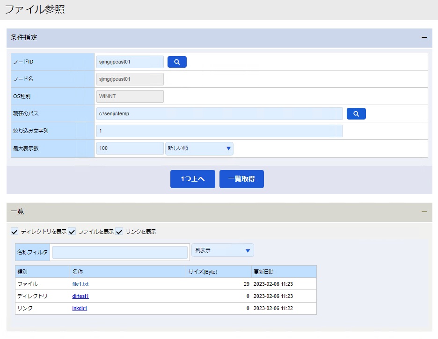
Task: Open the lnkdir1 link
Action: [x=80, y=308]
